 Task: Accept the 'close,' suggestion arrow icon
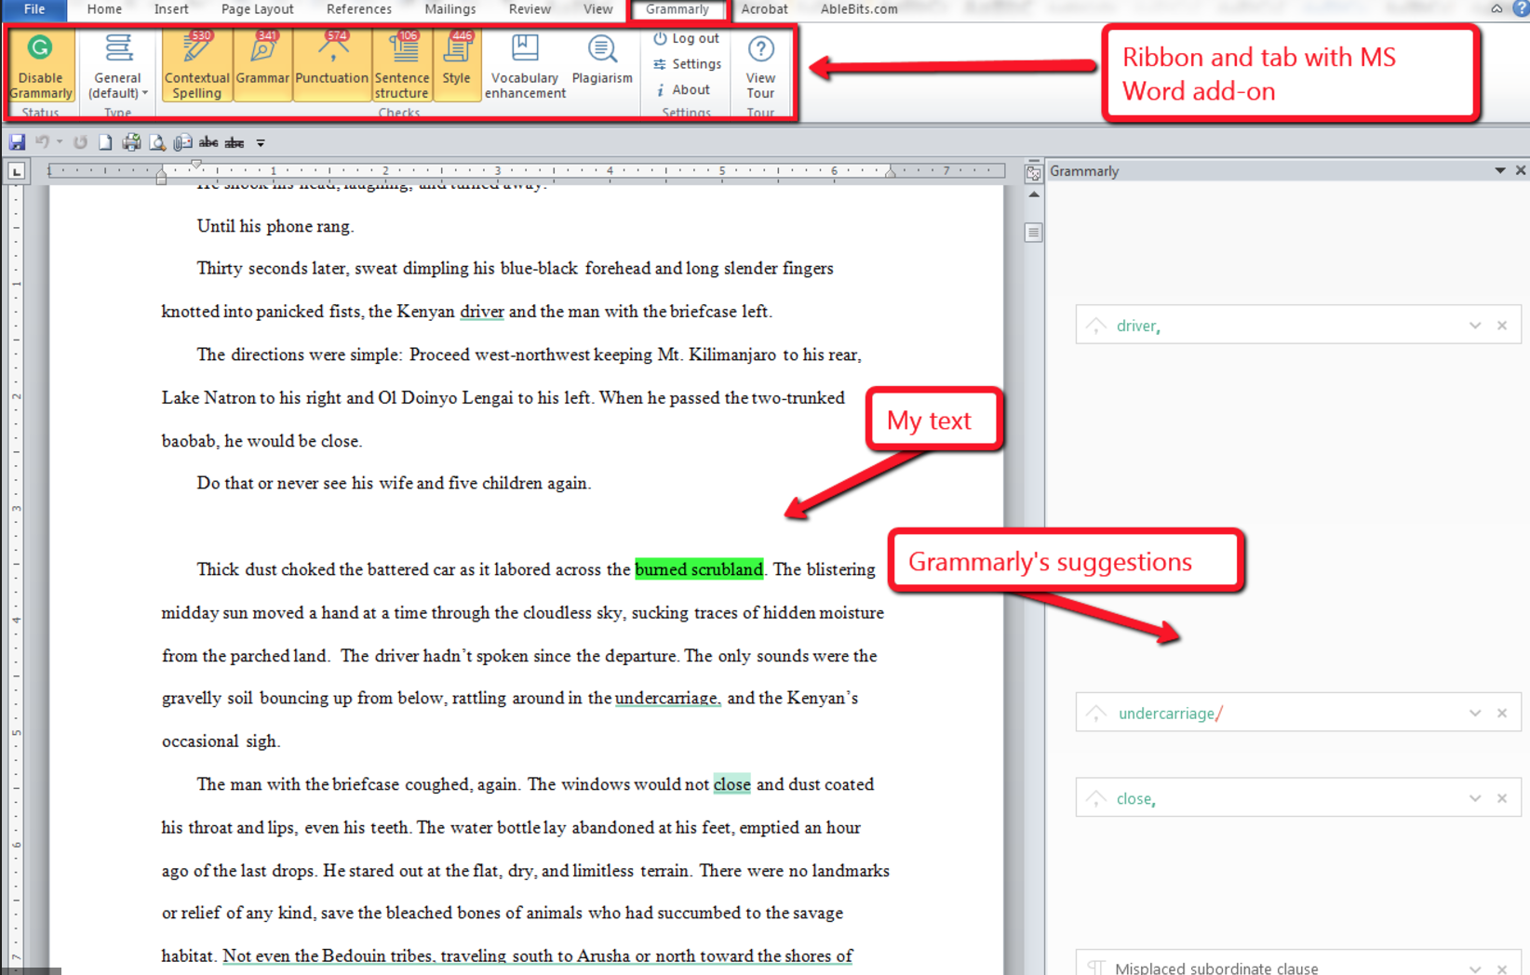pos(1096,798)
